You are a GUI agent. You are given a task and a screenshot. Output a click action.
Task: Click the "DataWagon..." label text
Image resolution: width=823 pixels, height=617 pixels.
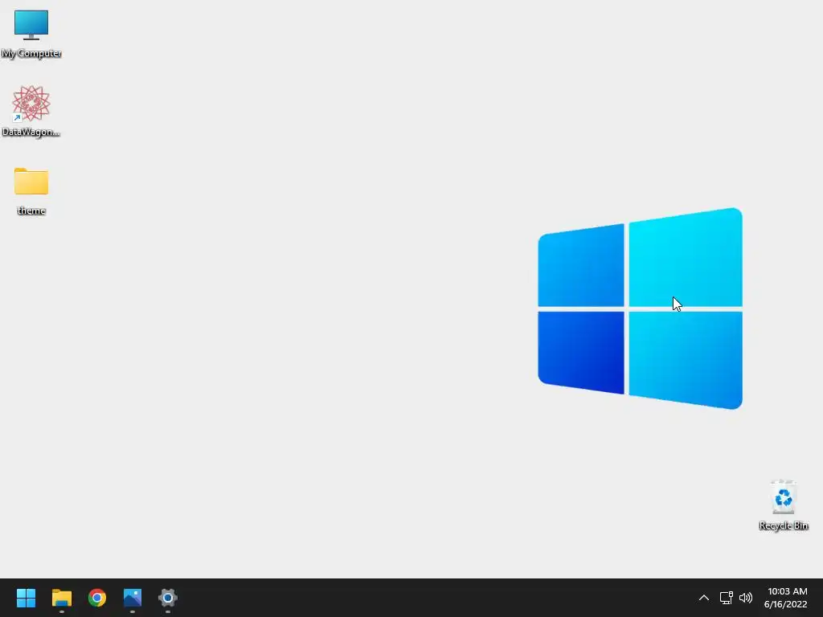coord(31,132)
